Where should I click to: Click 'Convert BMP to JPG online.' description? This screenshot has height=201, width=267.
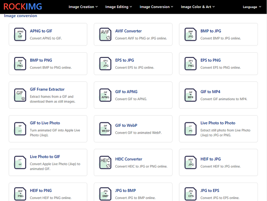tap(221, 38)
